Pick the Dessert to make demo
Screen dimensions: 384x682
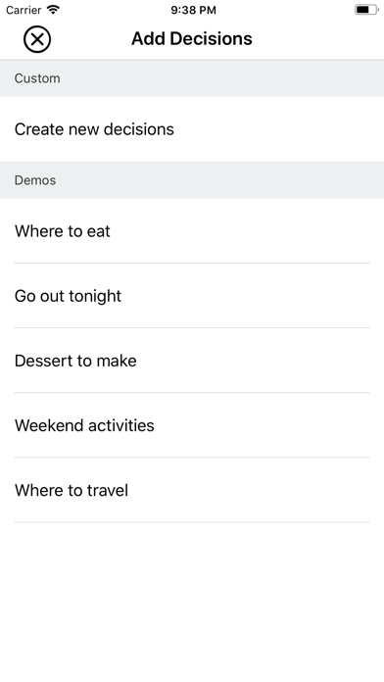[192, 361]
